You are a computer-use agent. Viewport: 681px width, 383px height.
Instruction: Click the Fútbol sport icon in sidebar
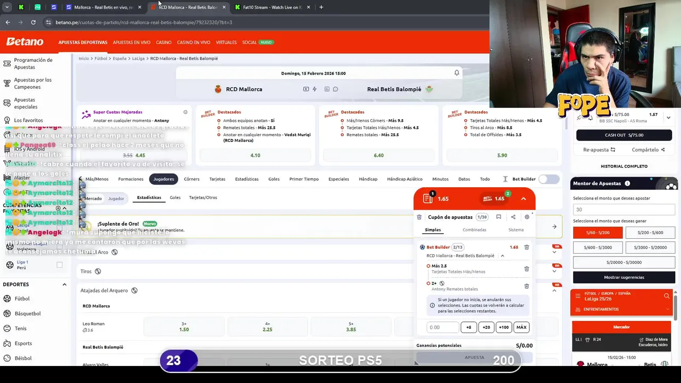click(7, 299)
